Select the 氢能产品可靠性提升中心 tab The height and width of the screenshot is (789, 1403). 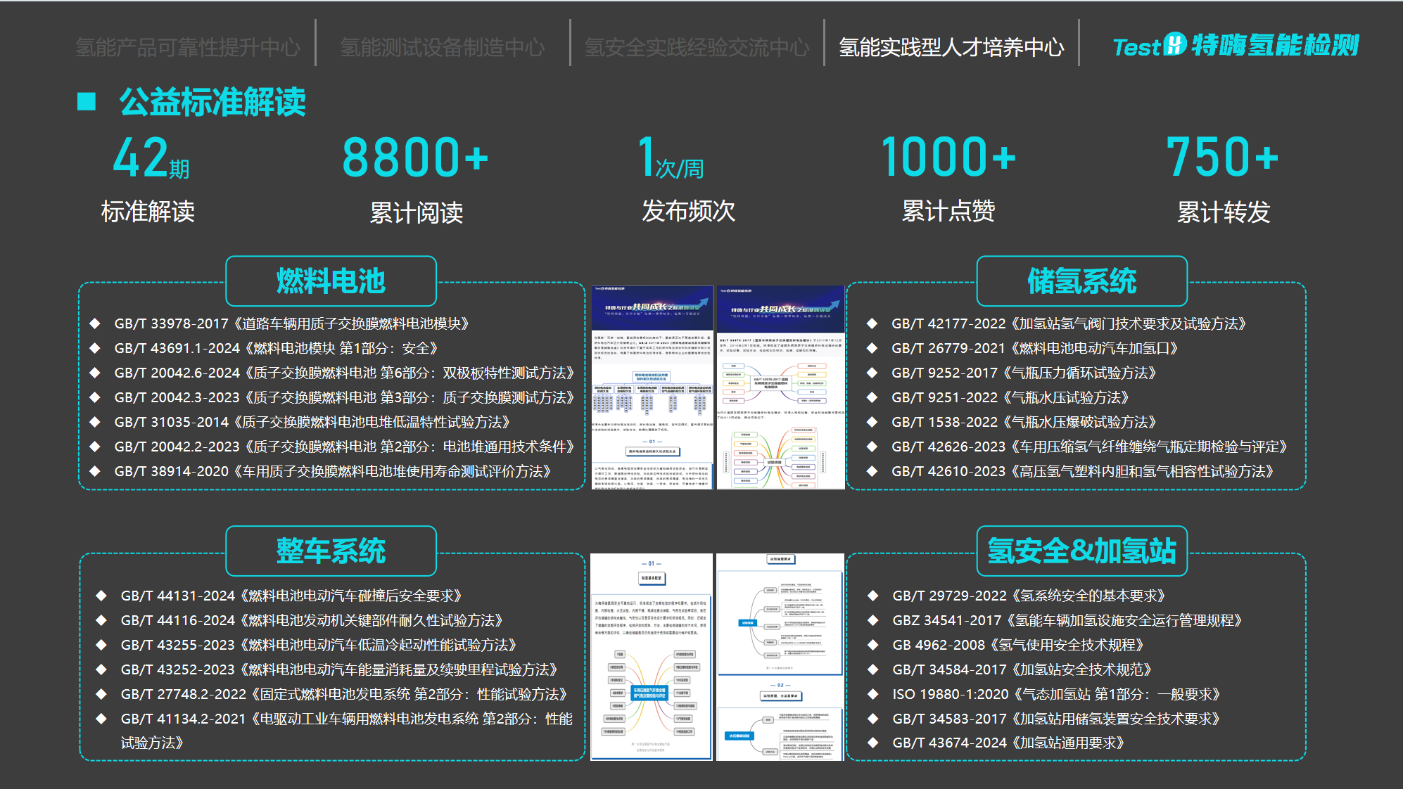point(187,47)
